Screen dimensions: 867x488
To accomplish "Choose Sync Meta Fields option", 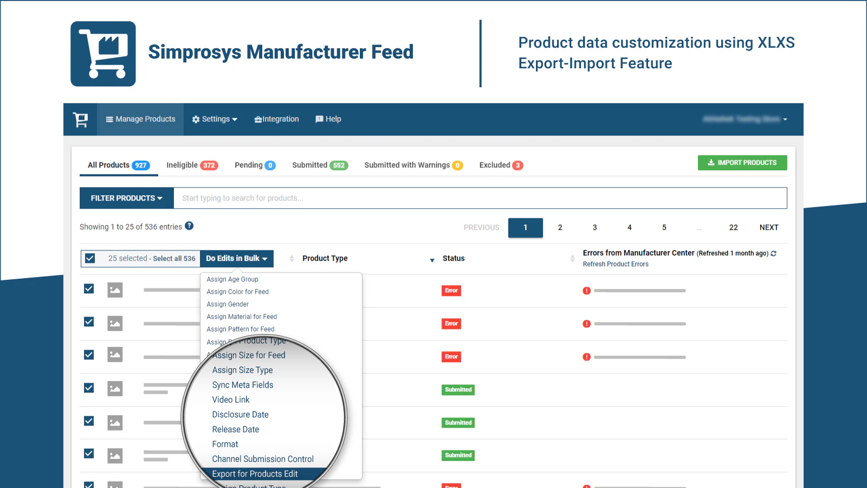I will pos(243,385).
